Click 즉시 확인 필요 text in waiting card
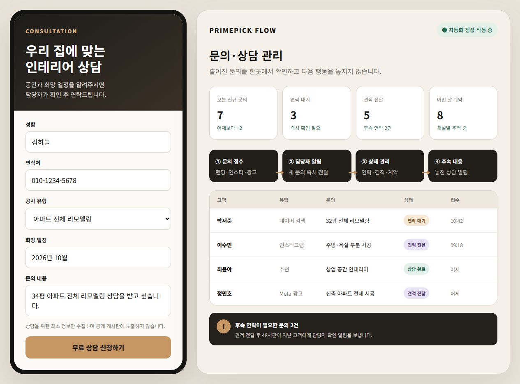Screen dimensions: 520x384 pos(305,128)
